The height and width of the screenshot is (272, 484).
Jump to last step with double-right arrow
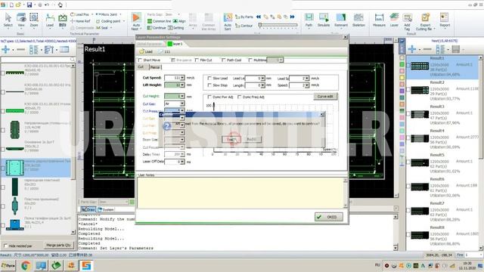[293, 17]
